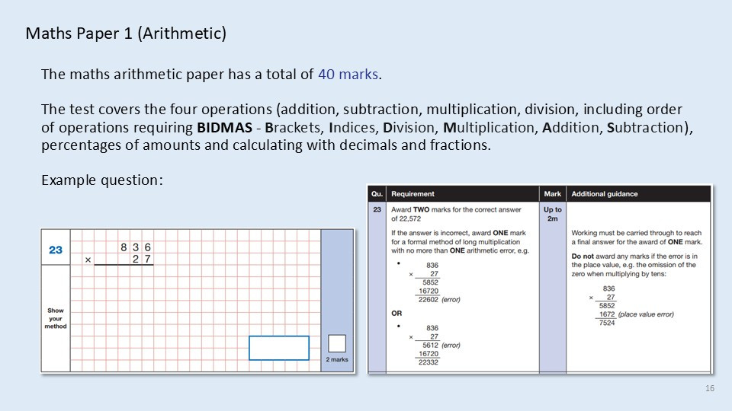Click the small mark box above '2 marks'
The image size is (732, 411).
[337, 343]
